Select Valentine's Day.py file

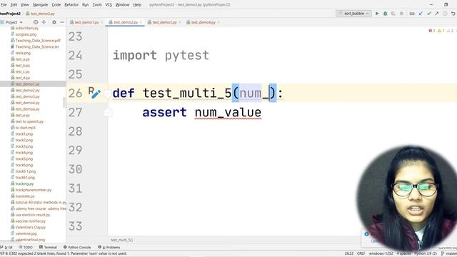click(x=30, y=227)
